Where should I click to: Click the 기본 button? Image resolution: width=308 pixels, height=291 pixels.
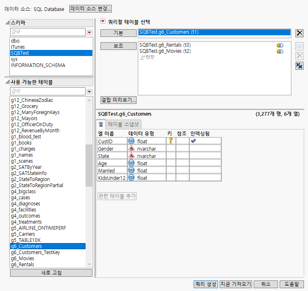pyautogui.click(x=118, y=33)
